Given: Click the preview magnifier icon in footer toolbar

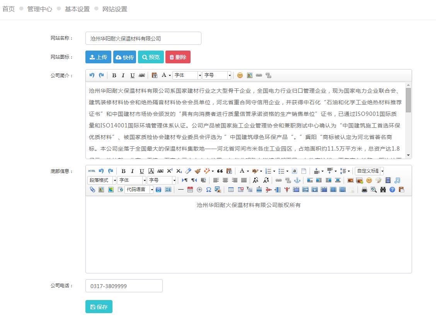Looking at the screenshot, I should [x=374, y=190].
